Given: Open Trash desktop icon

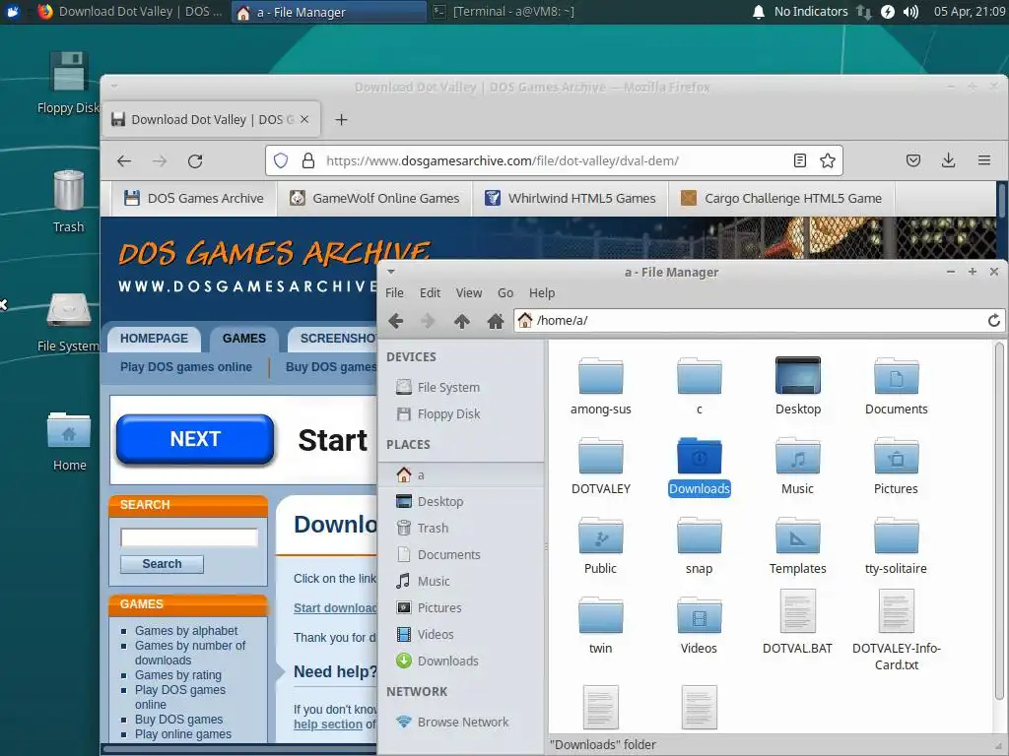Looking at the screenshot, I should [x=68, y=201].
